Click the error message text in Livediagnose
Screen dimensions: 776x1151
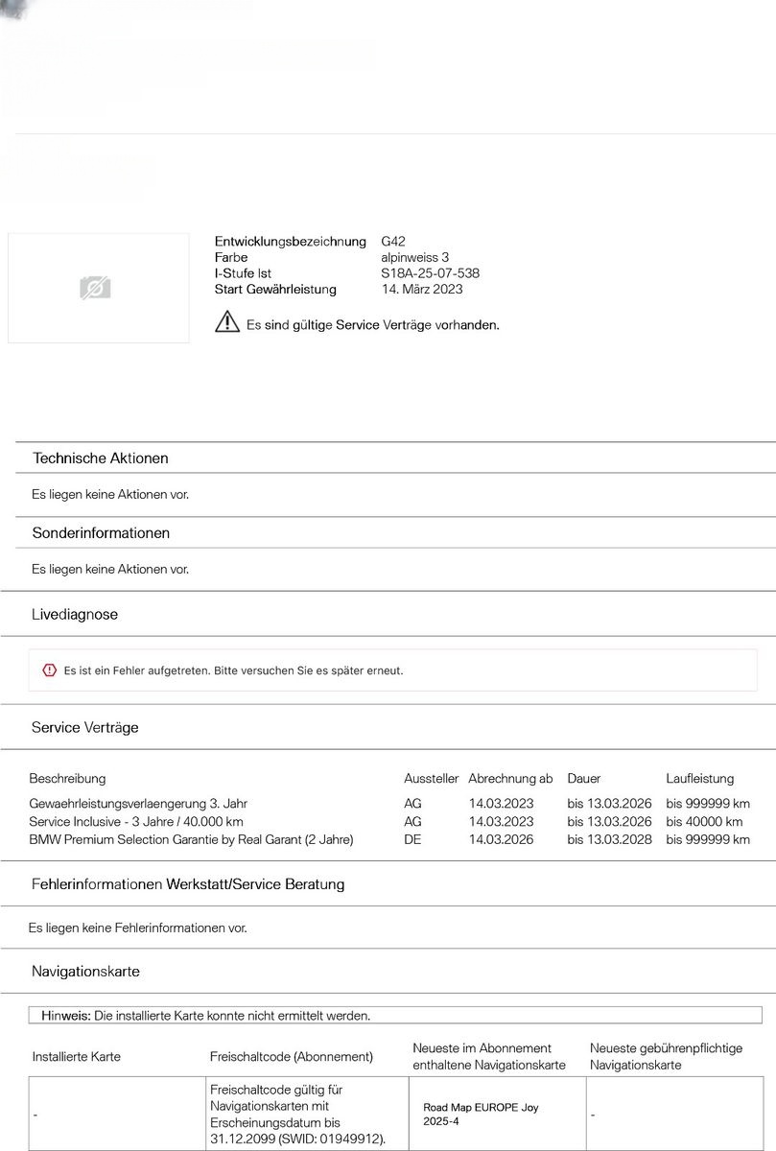[234, 670]
